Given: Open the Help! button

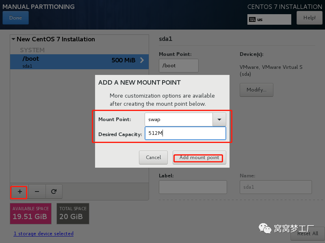Looking at the screenshot, I should pyautogui.click(x=309, y=18).
